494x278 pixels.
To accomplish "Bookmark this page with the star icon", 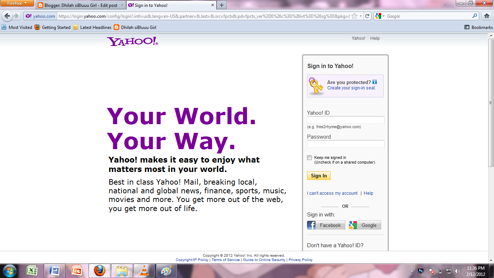I will point(354,16).
